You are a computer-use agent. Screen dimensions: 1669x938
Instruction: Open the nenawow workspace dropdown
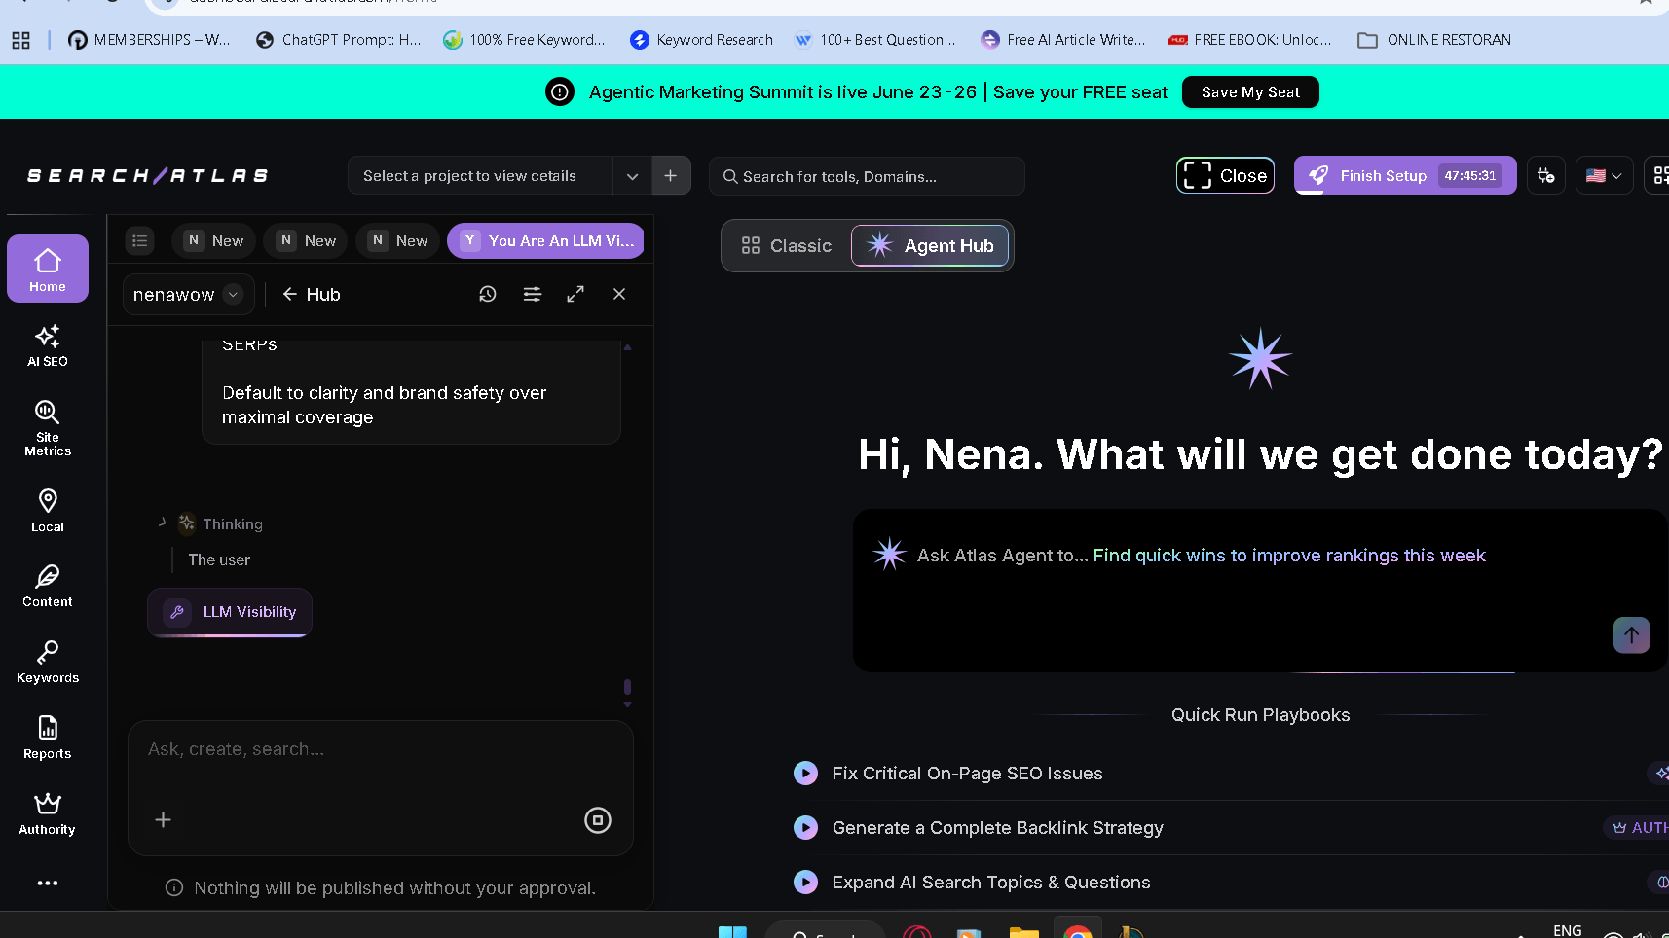point(188,295)
